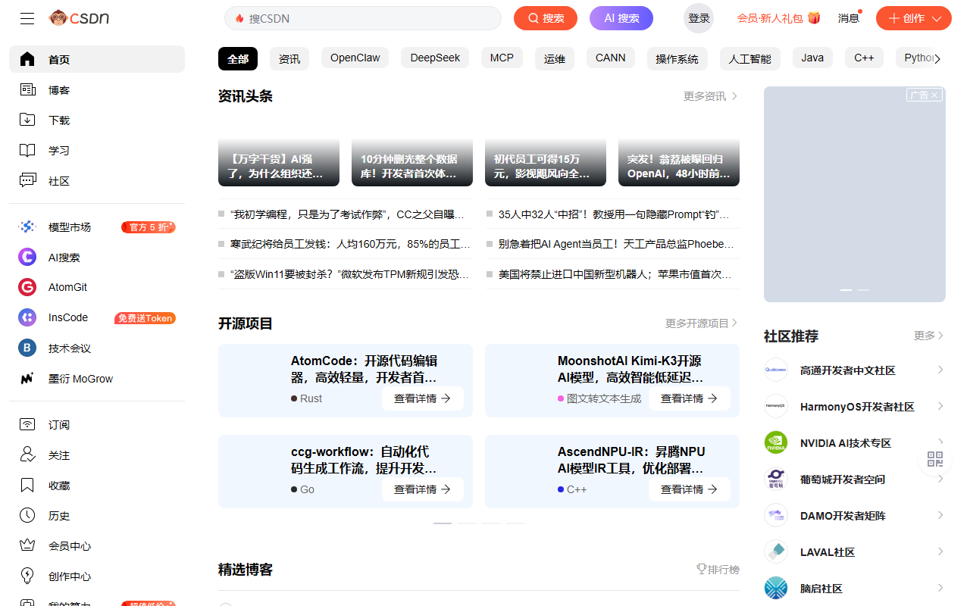Screen dimensions: 970x606
Task: Click the 收藏 bookmark icon
Action: pyautogui.click(x=27, y=486)
